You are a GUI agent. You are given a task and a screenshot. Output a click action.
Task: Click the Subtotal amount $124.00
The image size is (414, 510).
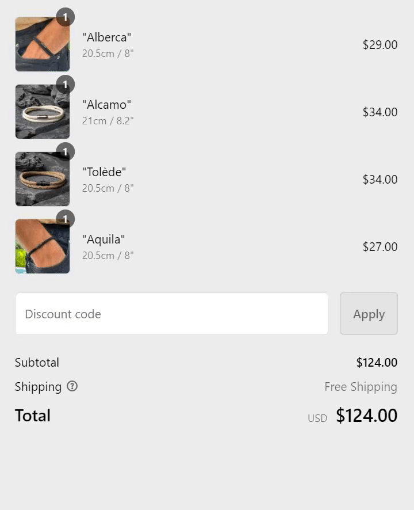tap(377, 362)
